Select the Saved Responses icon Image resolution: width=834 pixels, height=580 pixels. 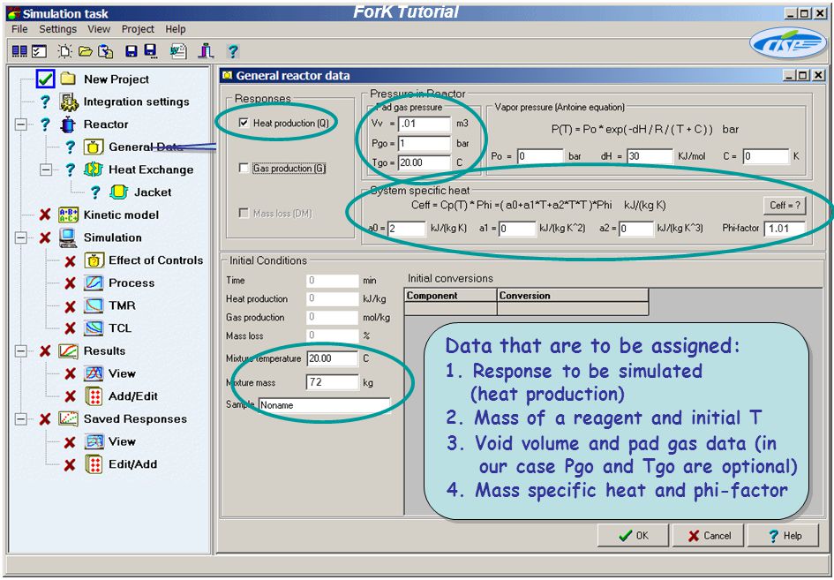pyautogui.click(x=69, y=418)
